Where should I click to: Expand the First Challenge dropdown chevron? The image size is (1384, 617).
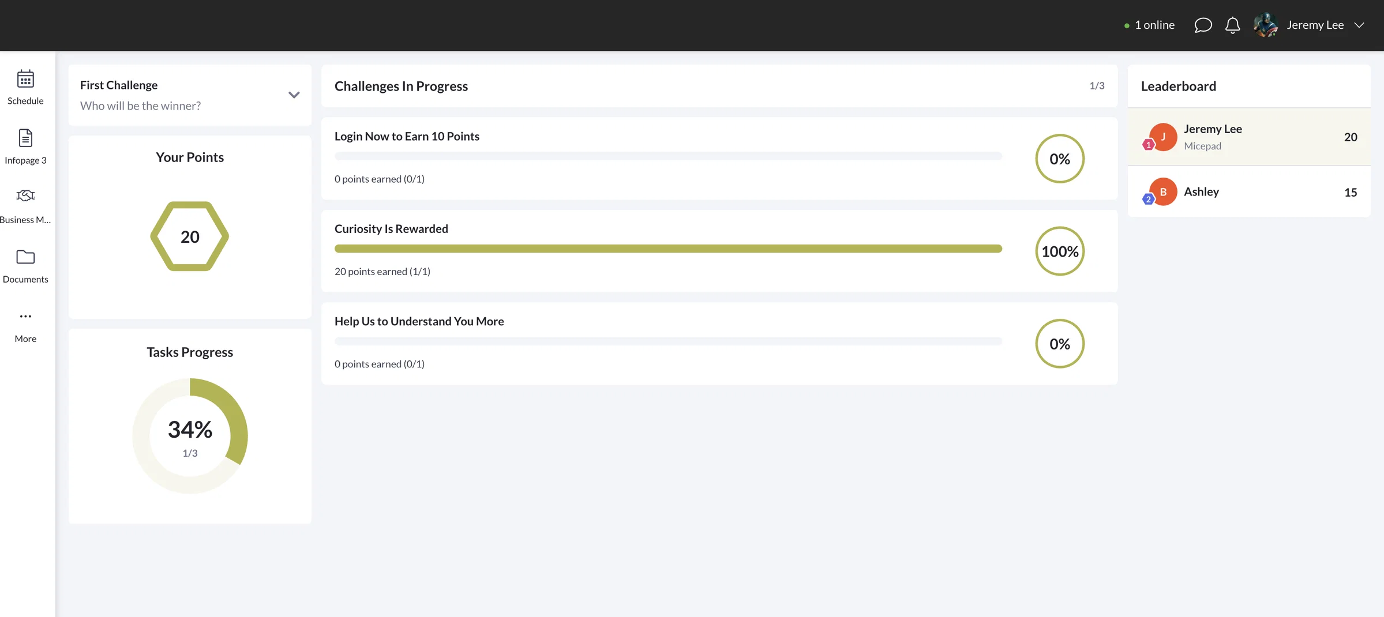click(x=294, y=95)
